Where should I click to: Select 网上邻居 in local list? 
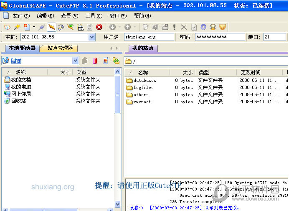click(x=17, y=94)
